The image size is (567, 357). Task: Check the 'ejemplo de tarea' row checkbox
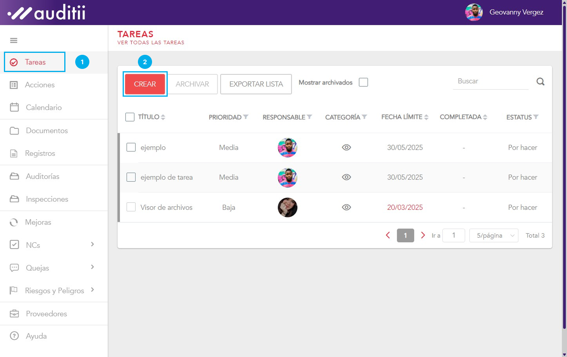coord(131,177)
